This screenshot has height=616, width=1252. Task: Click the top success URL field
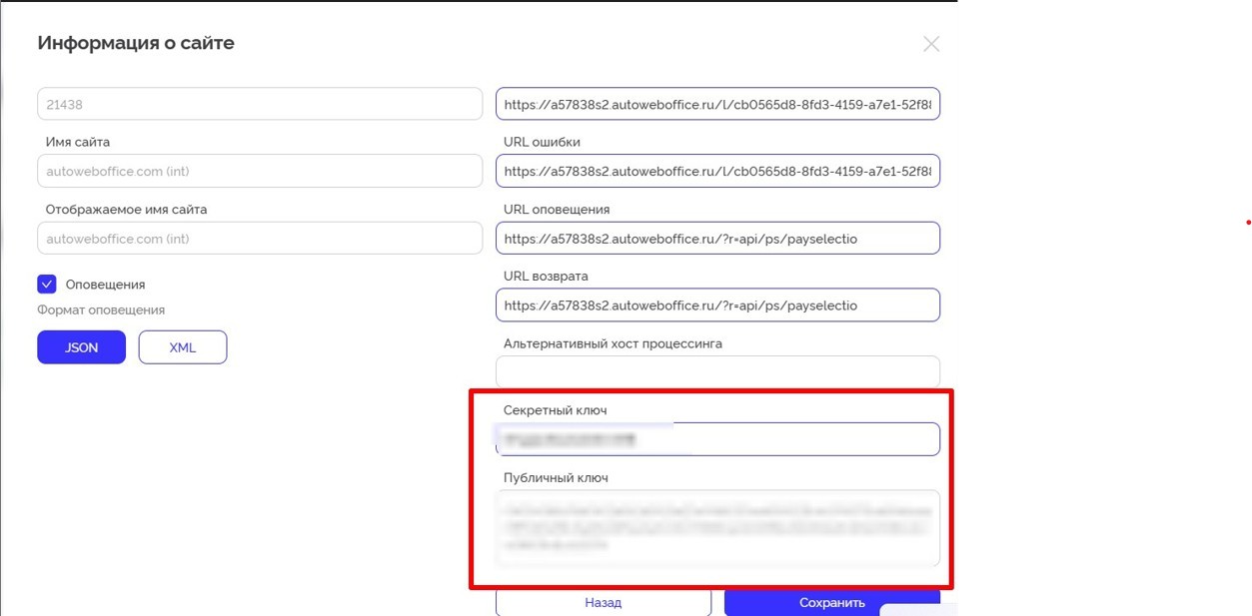(717, 104)
